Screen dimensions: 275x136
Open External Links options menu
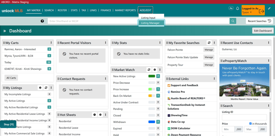214,79
